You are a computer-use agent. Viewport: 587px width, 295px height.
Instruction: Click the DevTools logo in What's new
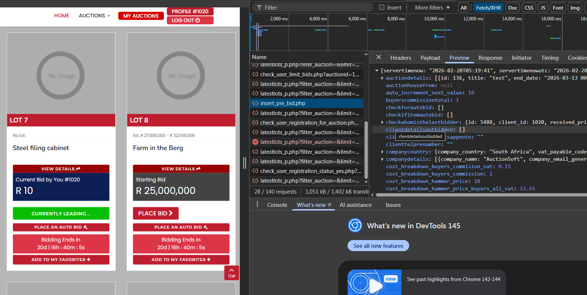pyautogui.click(x=355, y=225)
